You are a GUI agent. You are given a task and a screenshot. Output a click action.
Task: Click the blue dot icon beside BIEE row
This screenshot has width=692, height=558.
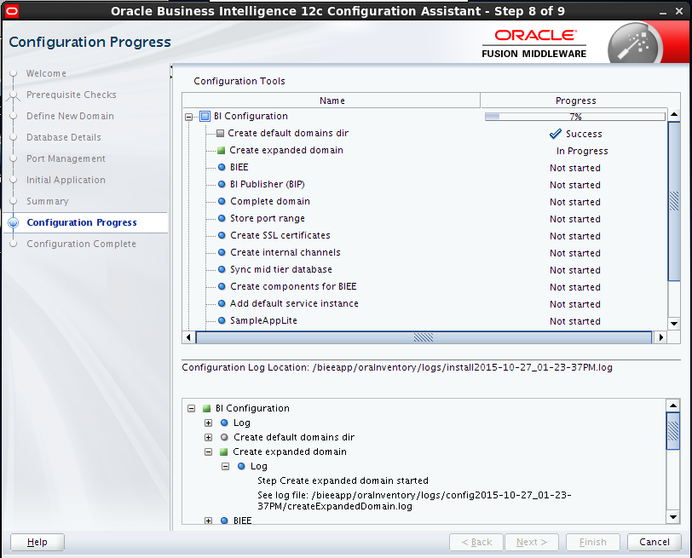pyautogui.click(x=222, y=167)
